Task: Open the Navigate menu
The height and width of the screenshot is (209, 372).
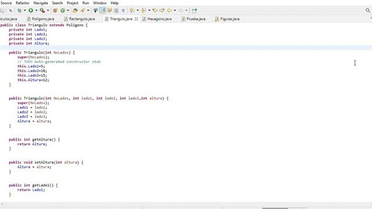Action: (41, 3)
